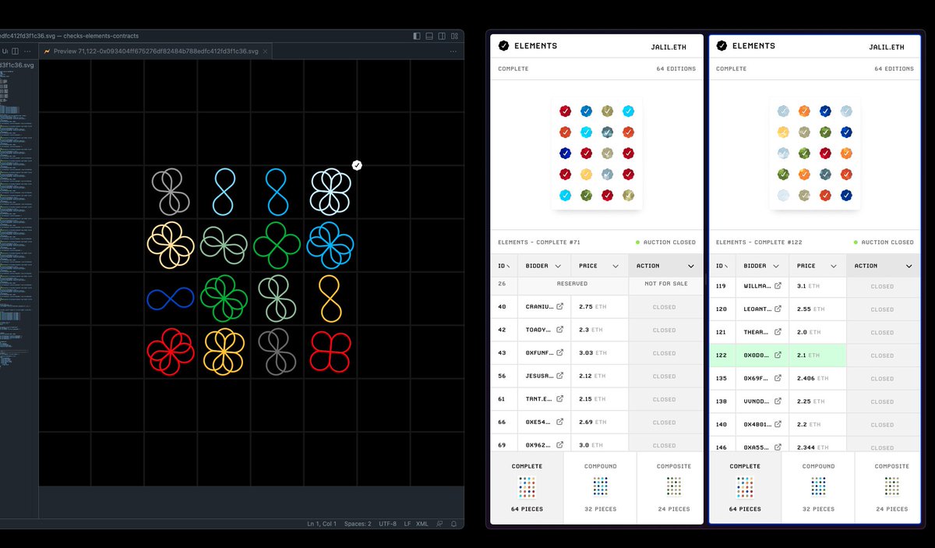Image resolution: width=935 pixels, height=548 pixels.
Task: Click the white check badge on SVG preview
Action: pyautogui.click(x=357, y=165)
